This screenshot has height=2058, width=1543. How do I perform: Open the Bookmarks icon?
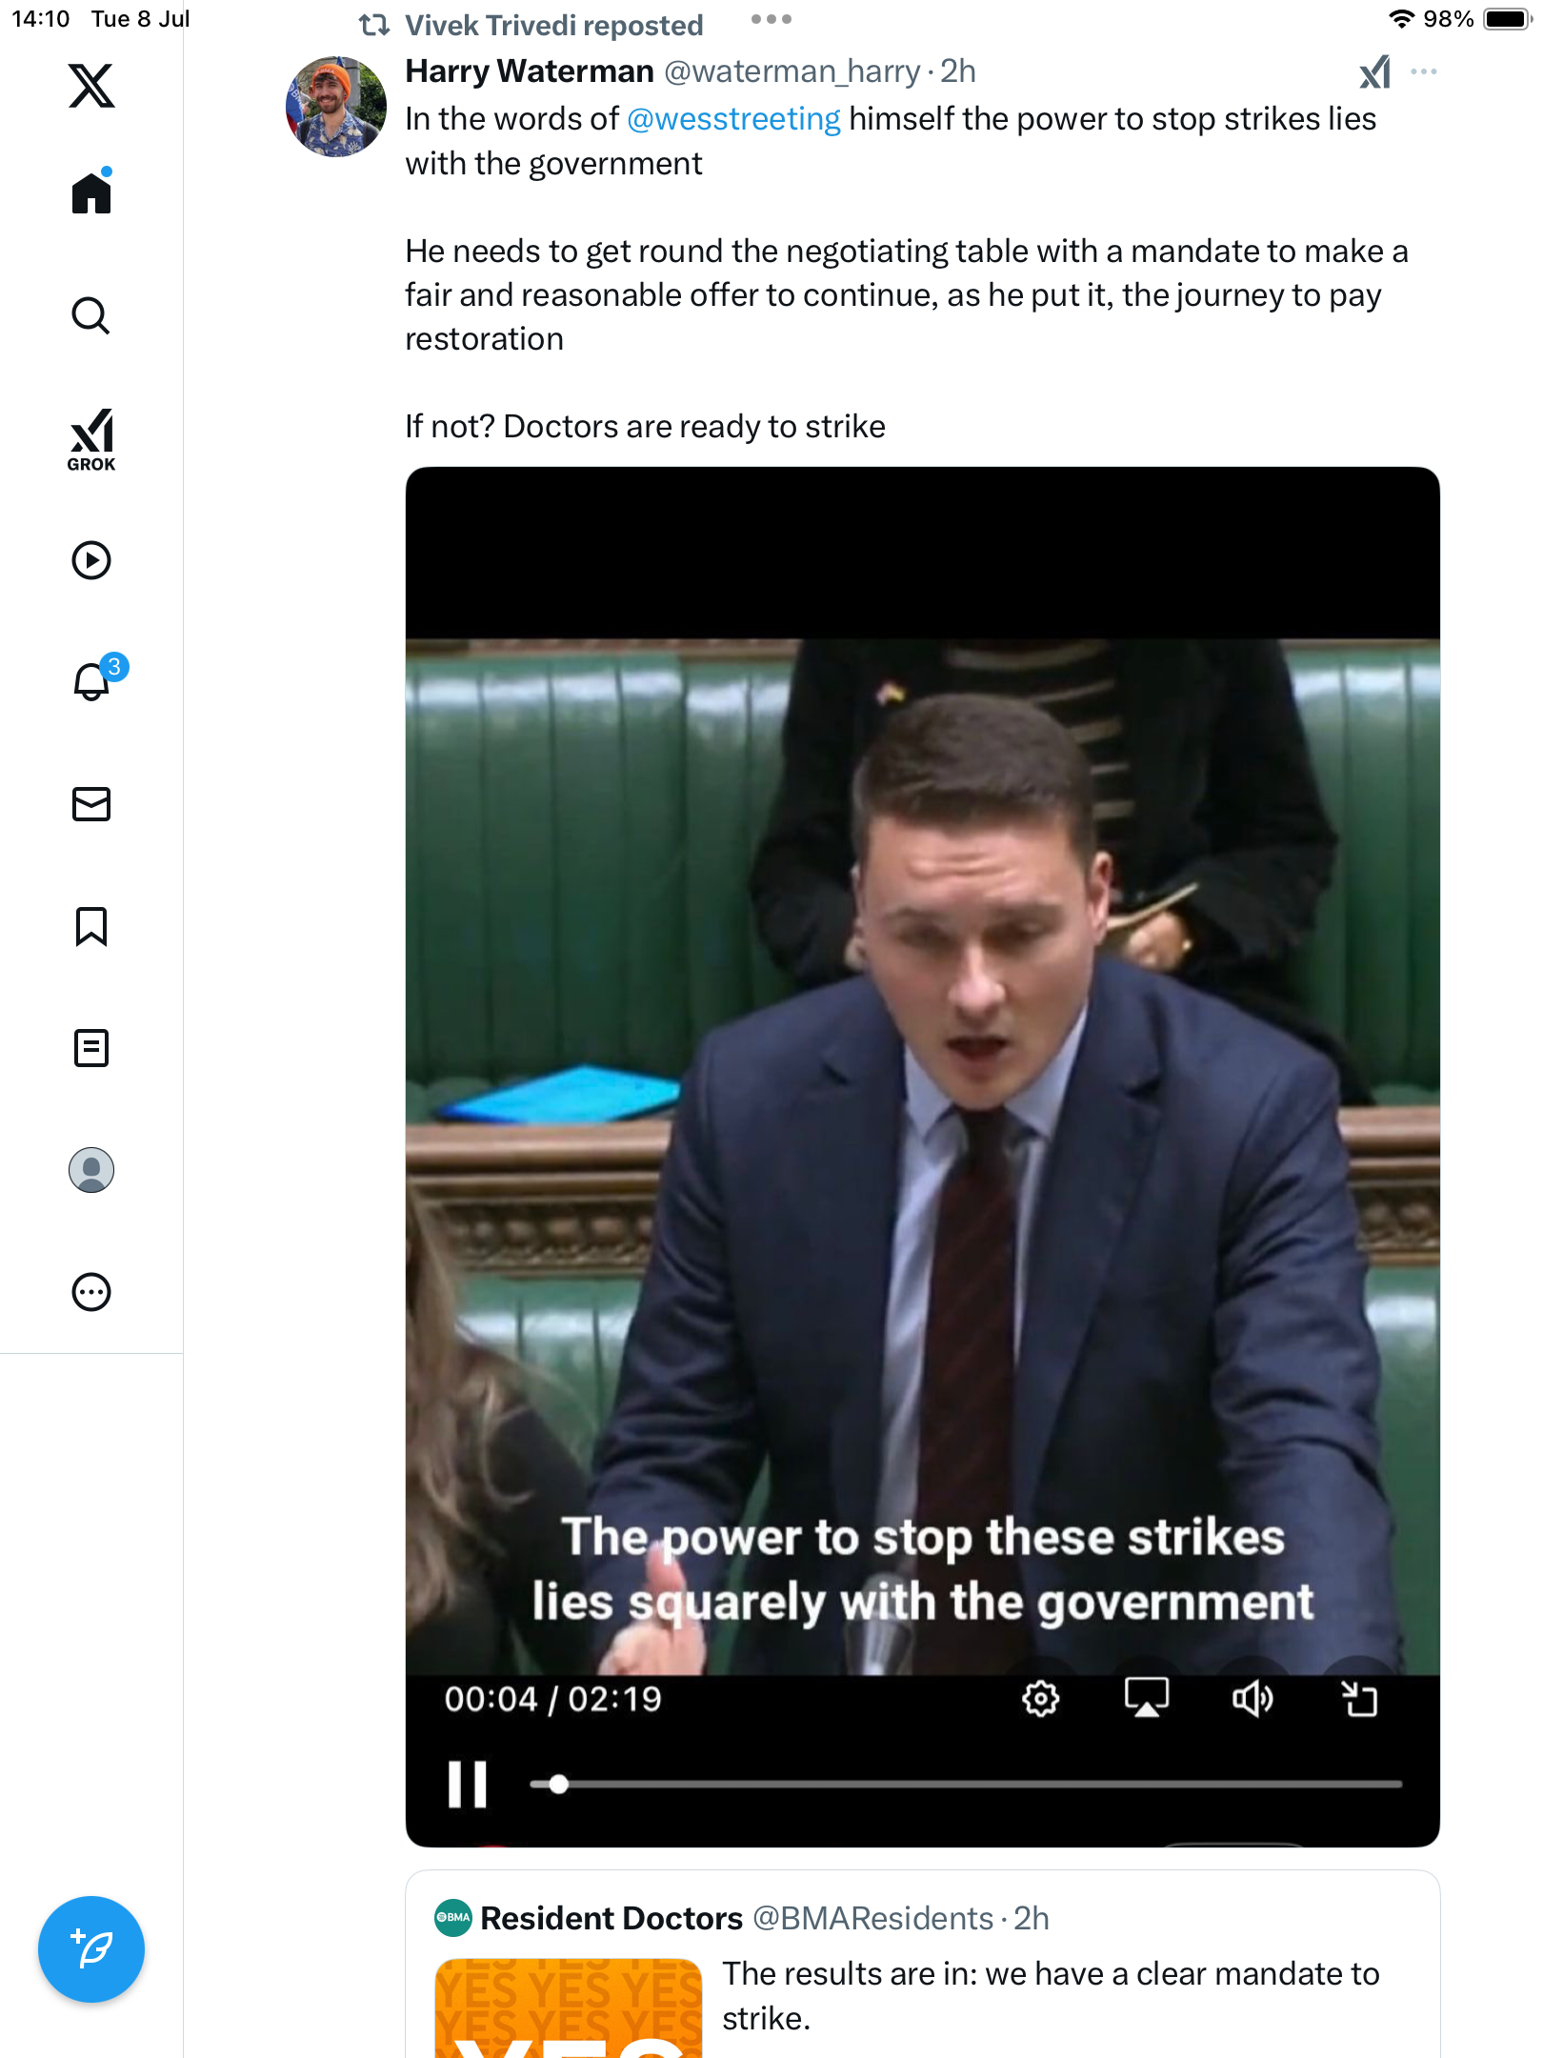pos(91,926)
